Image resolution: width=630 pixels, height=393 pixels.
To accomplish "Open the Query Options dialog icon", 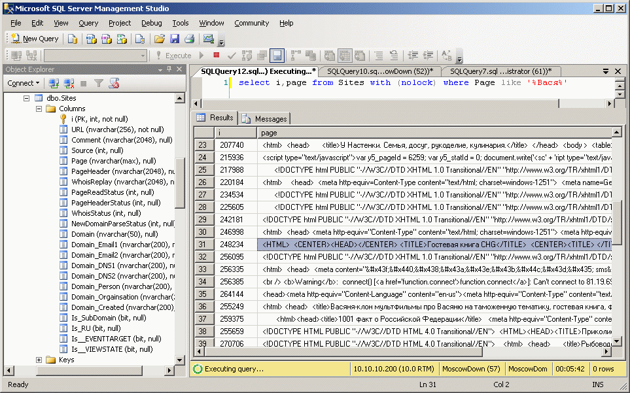I will click(x=262, y=56).
